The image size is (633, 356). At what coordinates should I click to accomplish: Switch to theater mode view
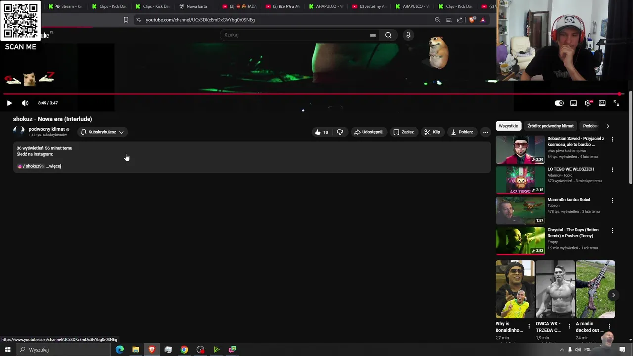click(x=602, y=103)
